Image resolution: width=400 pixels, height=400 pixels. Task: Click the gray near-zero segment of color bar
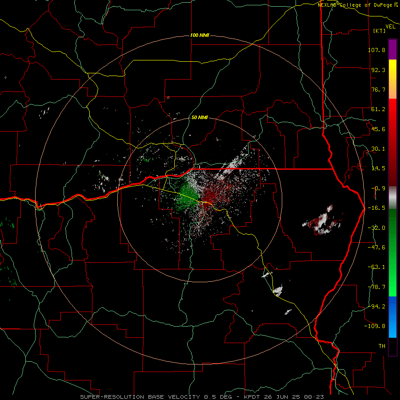392,198
